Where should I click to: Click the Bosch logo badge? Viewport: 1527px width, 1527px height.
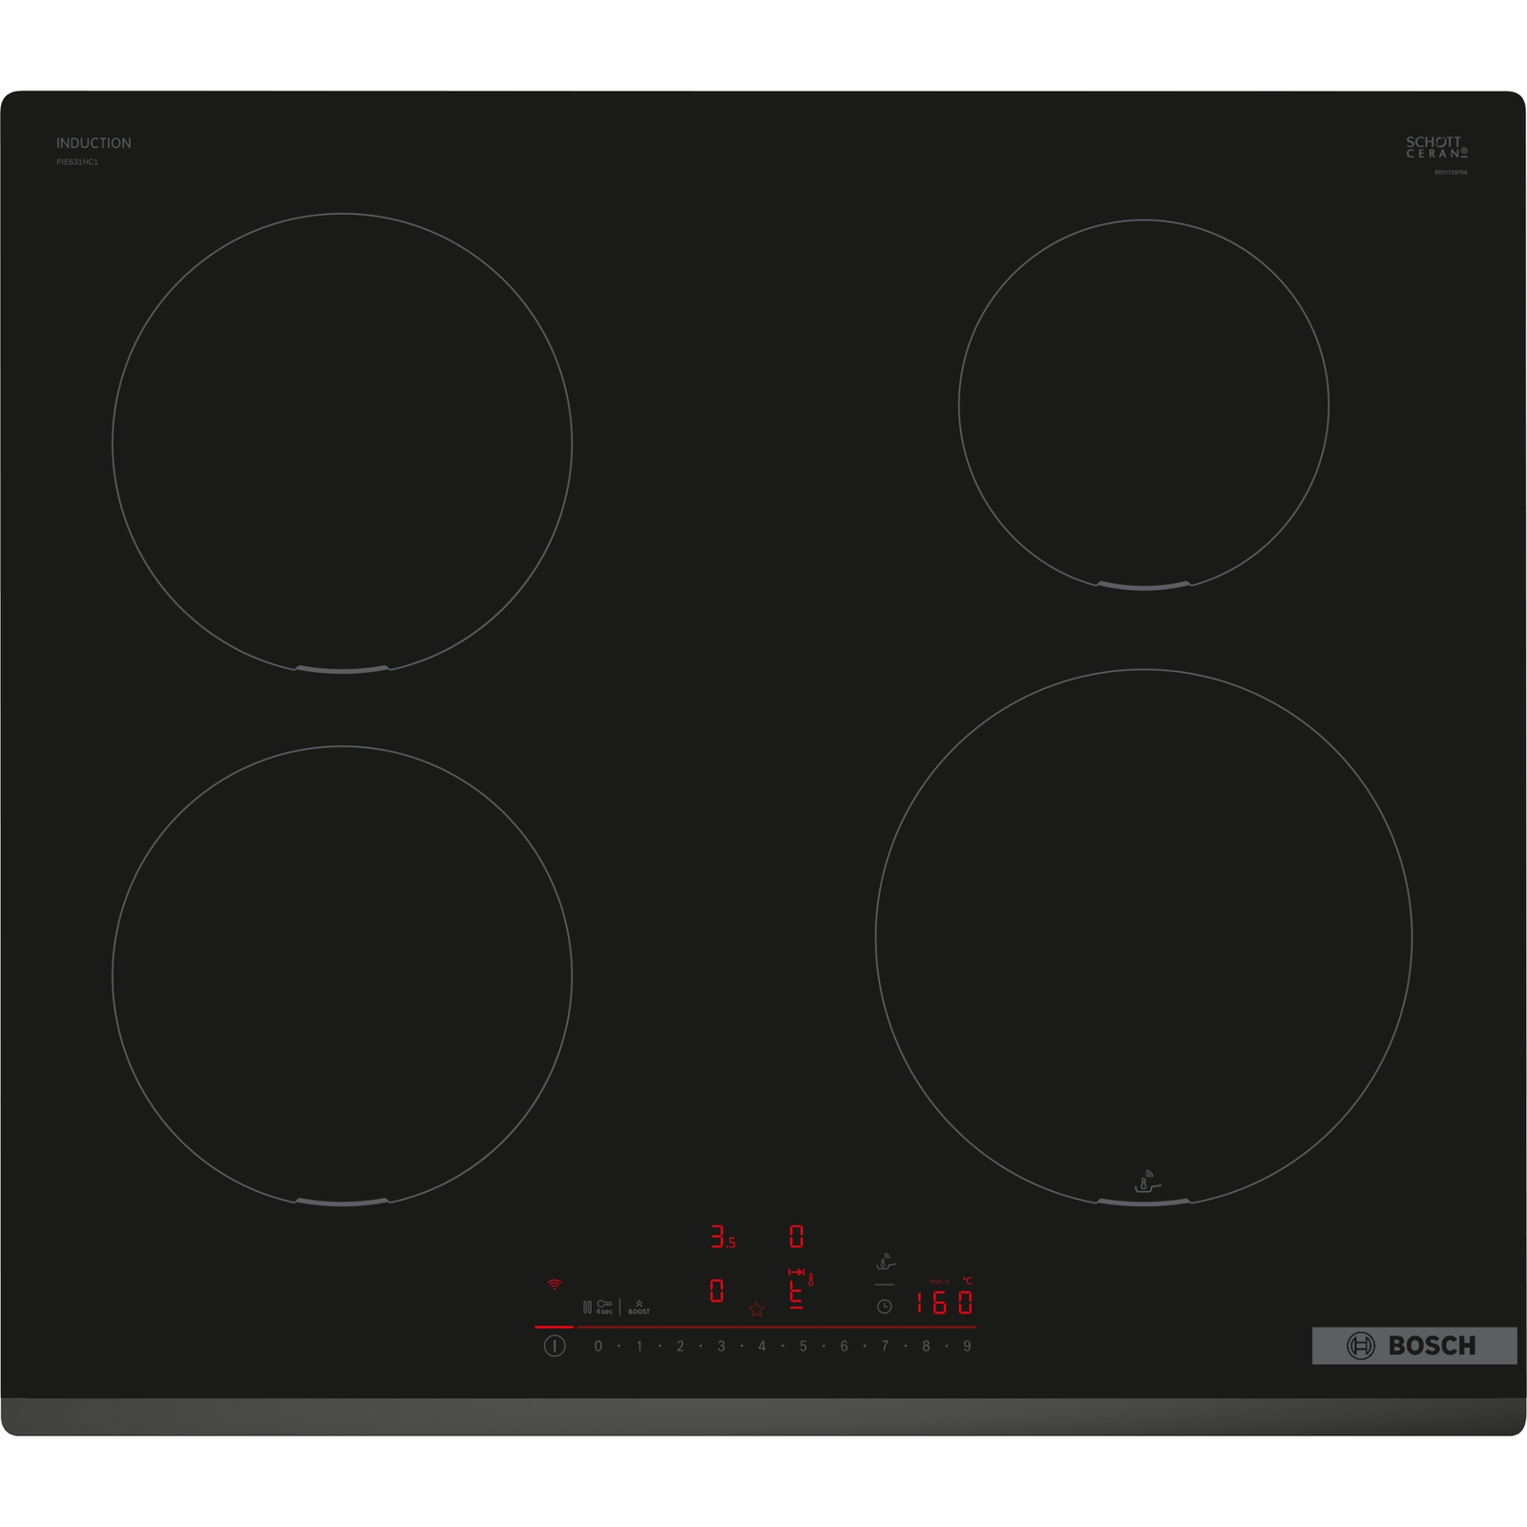point(1414,1346)
